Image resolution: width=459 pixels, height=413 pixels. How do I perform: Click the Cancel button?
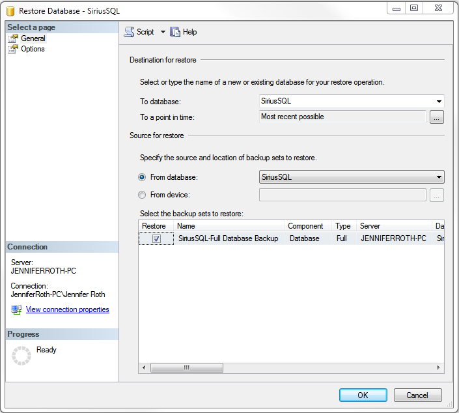pos(417,395)
